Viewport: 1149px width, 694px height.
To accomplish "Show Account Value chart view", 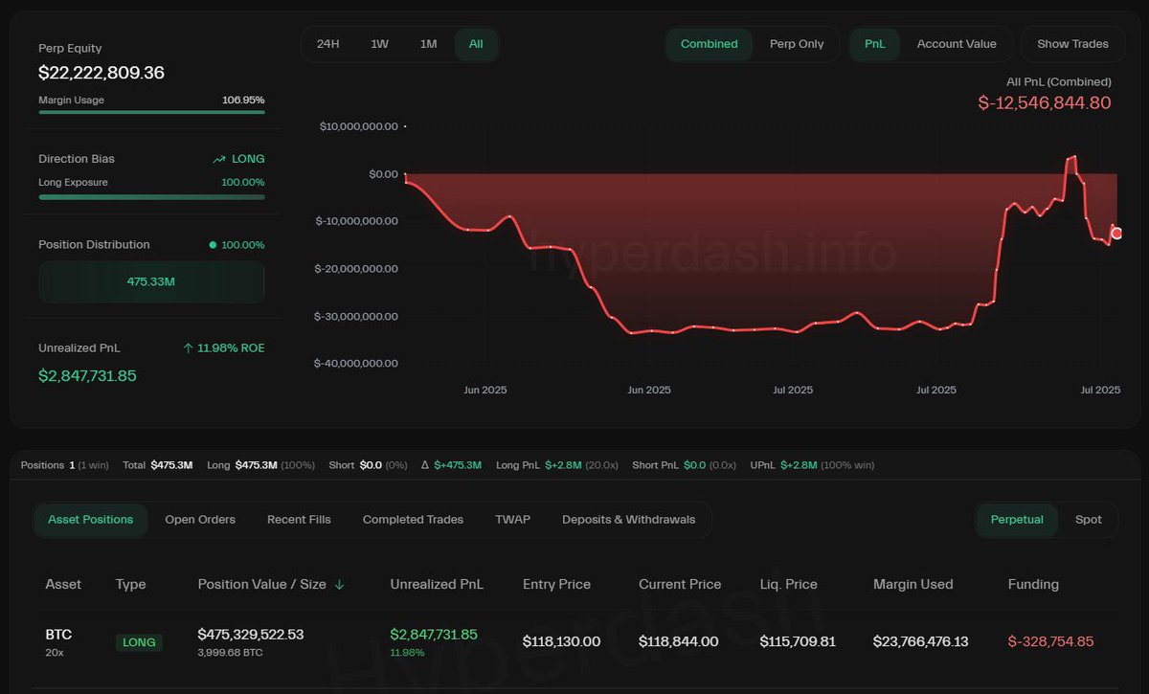I will (x=957, y=44).
